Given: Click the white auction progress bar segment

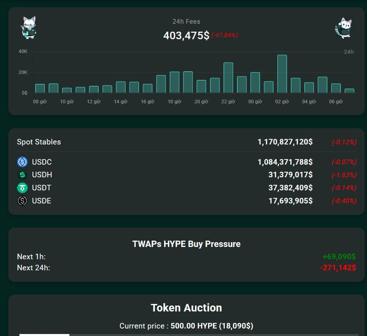Looking at the screenshot, I should pos(44,334).
